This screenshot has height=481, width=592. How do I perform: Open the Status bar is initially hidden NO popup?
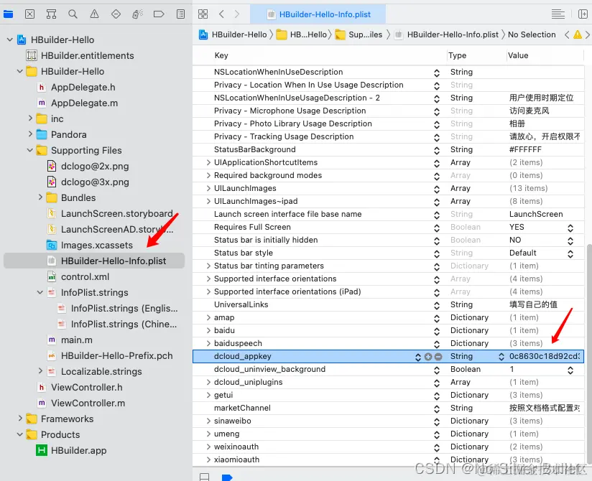coord(570,240)
